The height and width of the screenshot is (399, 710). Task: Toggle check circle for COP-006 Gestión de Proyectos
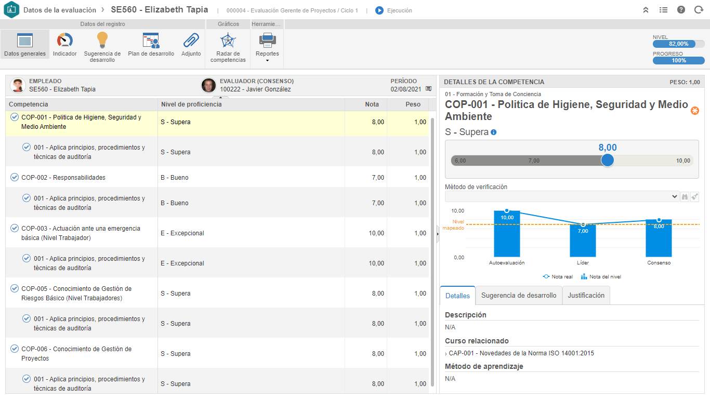click(15, 349)
